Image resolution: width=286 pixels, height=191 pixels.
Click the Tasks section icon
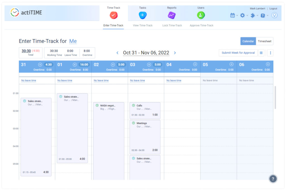pyautogui.click(x=143, y=16)
